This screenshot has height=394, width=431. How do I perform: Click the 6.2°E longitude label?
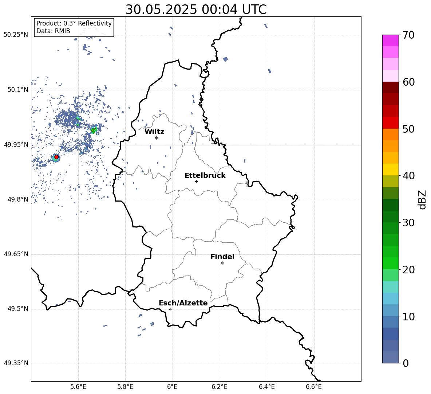tap(220, 387)
